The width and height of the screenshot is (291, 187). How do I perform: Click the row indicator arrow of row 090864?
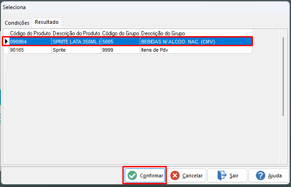[6, 42]
